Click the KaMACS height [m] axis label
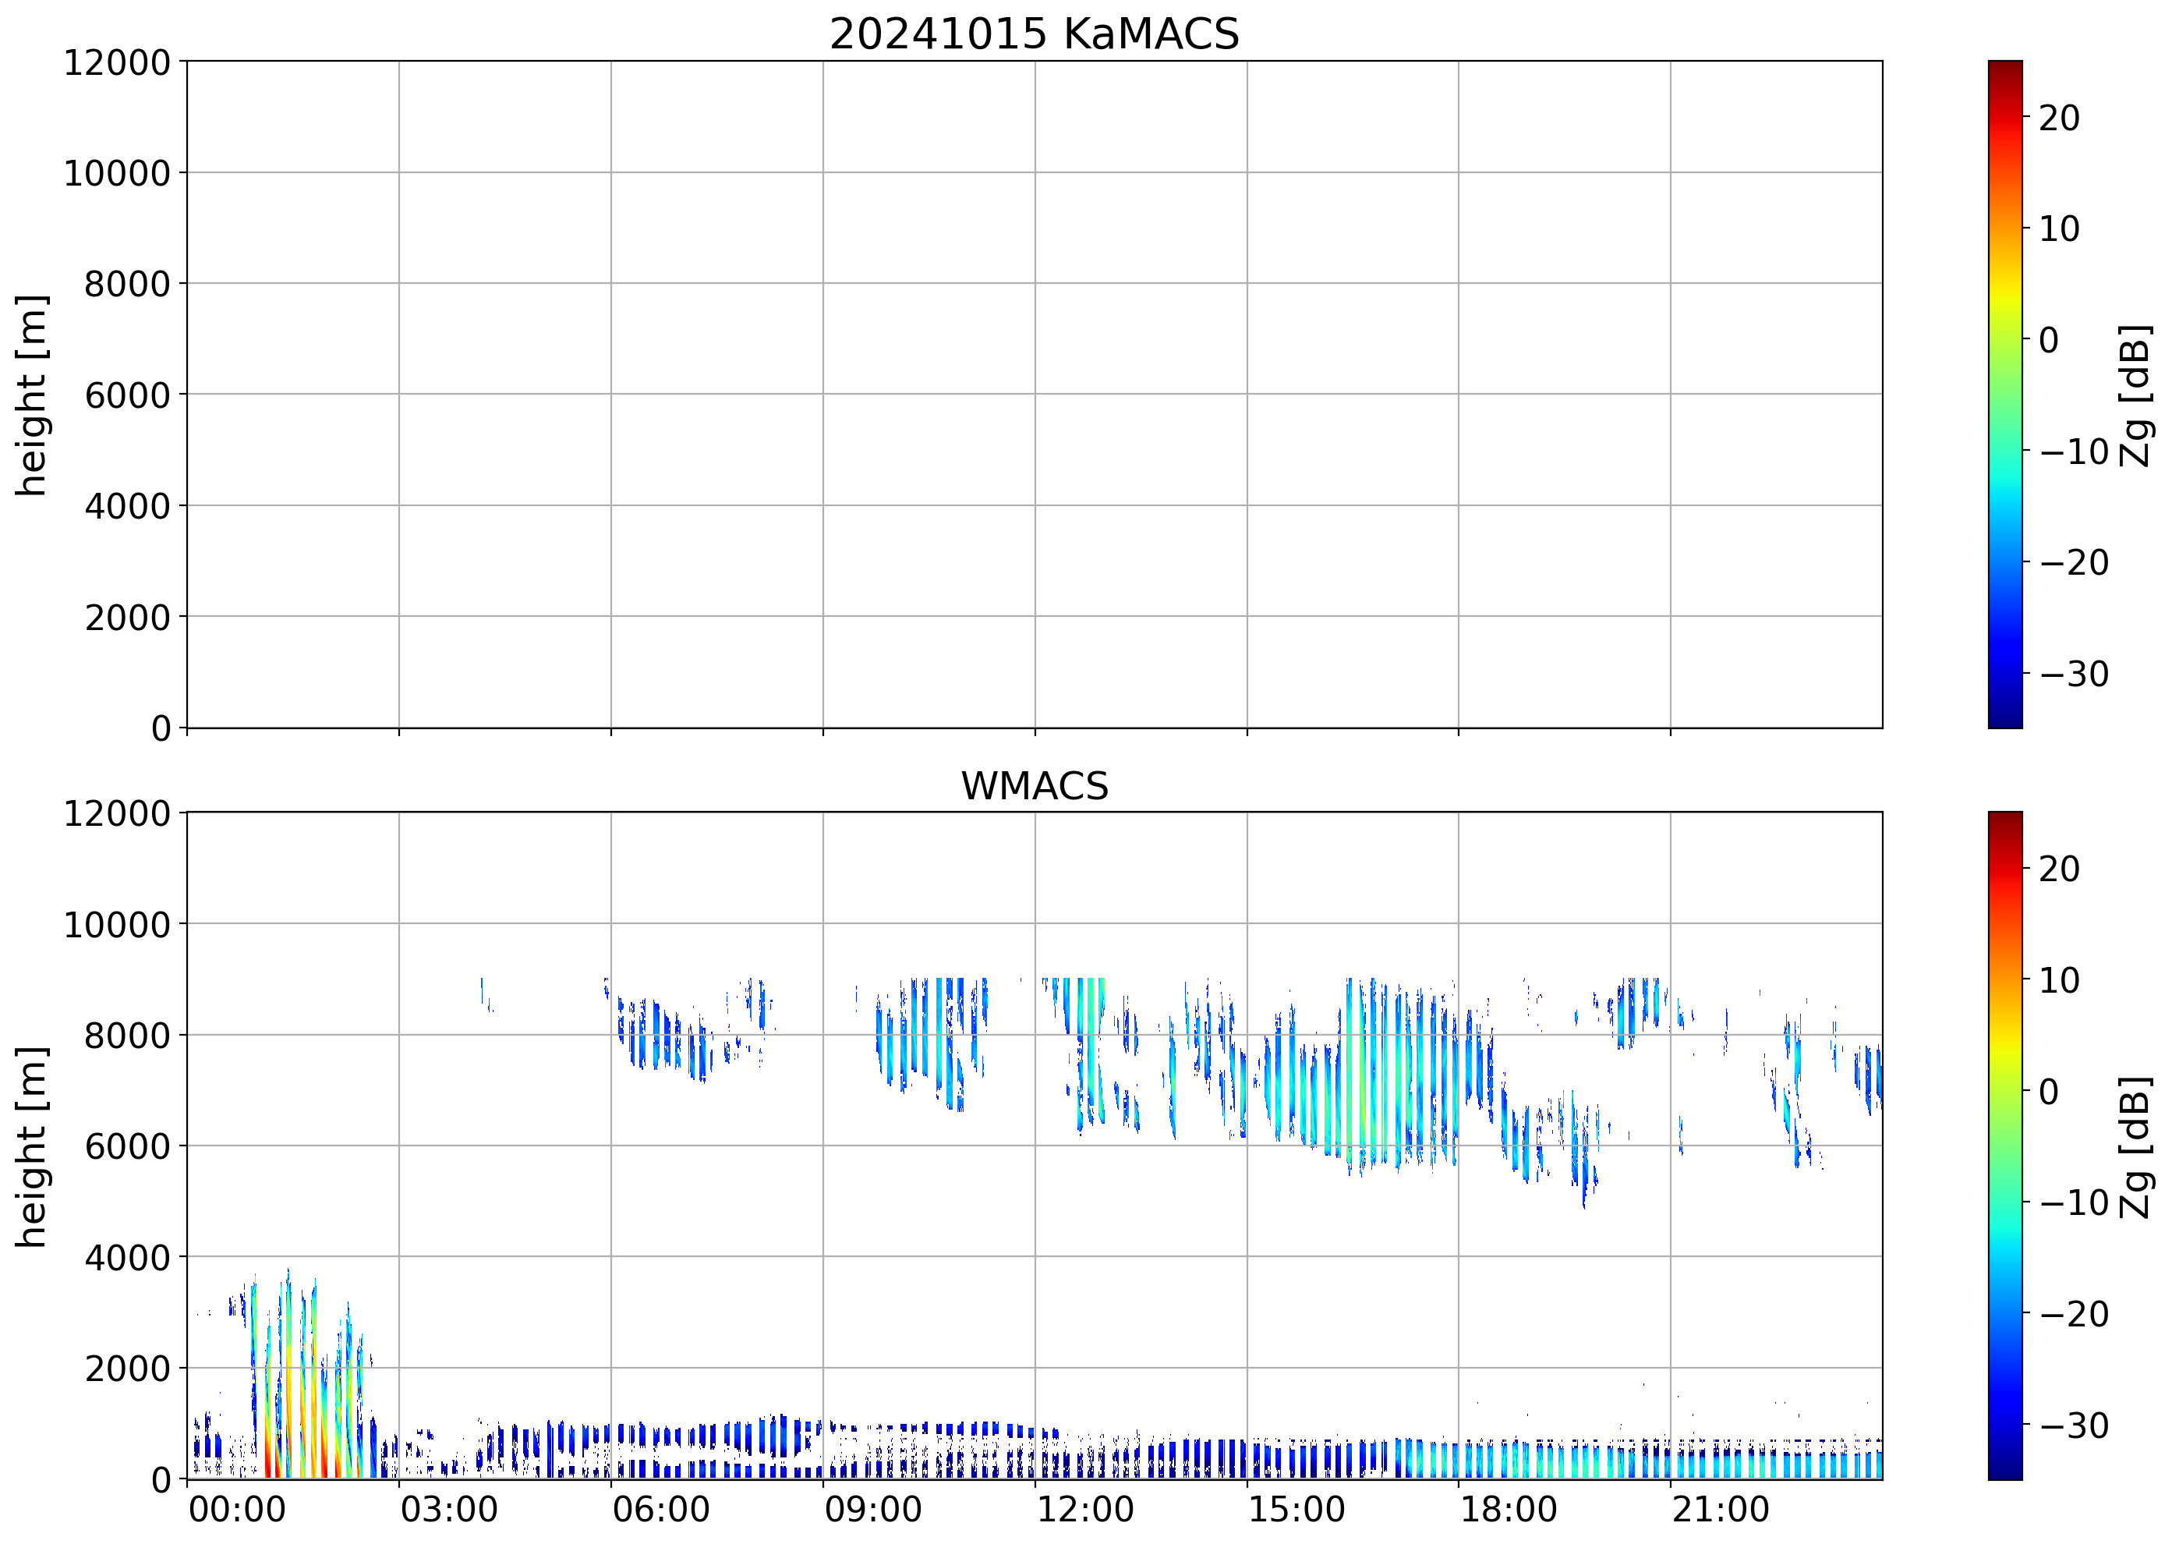This screenshot has width=2172, height=1544. pyautogui.click(x=31, y=395)
